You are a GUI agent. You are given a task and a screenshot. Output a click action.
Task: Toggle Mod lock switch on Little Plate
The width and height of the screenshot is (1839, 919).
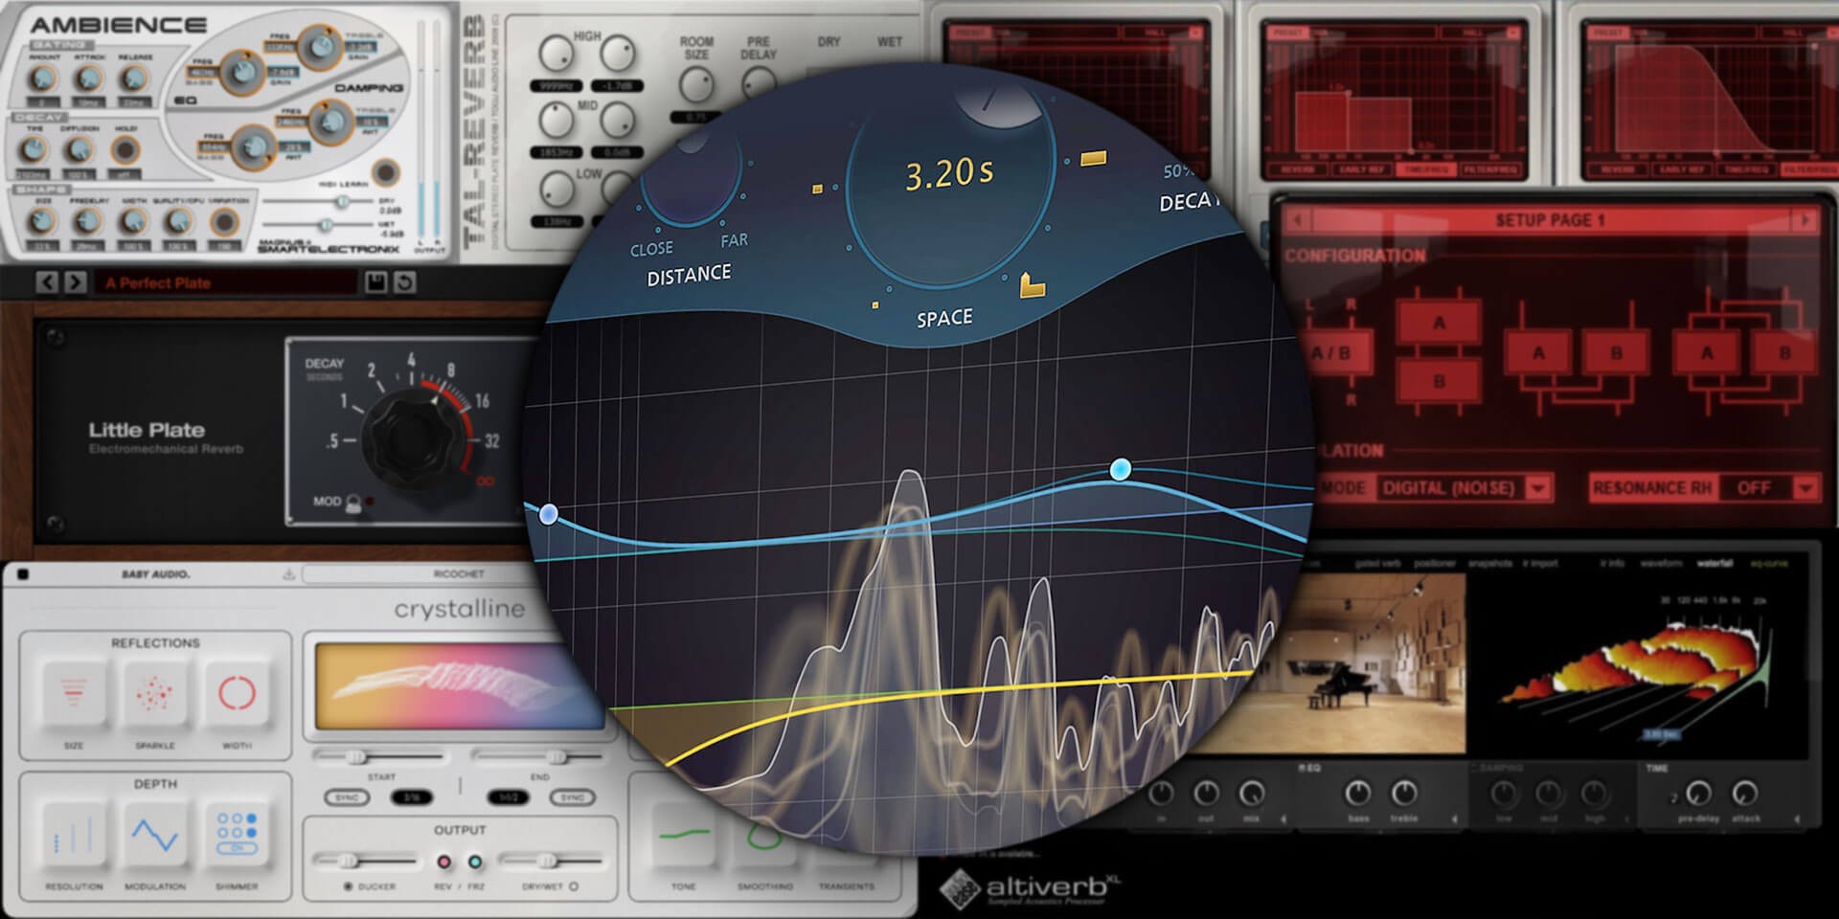tap(353, 503)
